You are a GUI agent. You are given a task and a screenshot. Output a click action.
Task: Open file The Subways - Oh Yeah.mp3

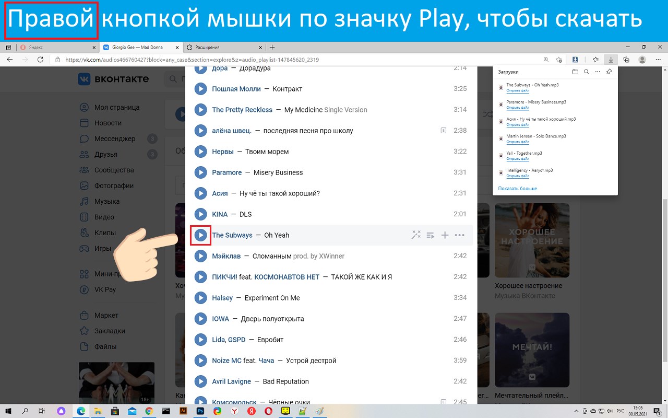[518, 90]
